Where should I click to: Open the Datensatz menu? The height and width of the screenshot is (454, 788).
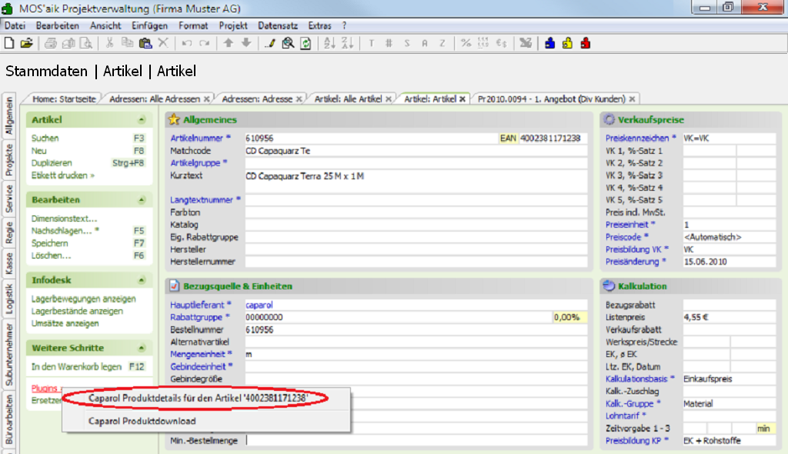277,25
